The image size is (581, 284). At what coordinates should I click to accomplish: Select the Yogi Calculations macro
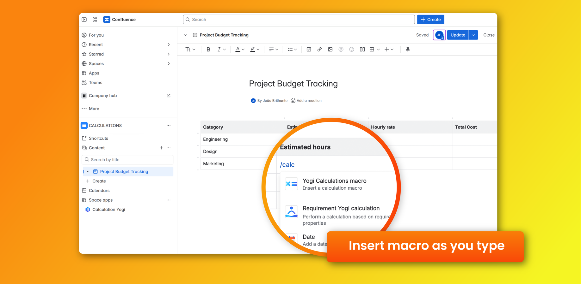point(335,184)
